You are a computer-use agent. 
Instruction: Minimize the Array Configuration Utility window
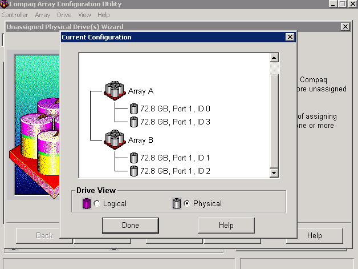tap(333, 4)
